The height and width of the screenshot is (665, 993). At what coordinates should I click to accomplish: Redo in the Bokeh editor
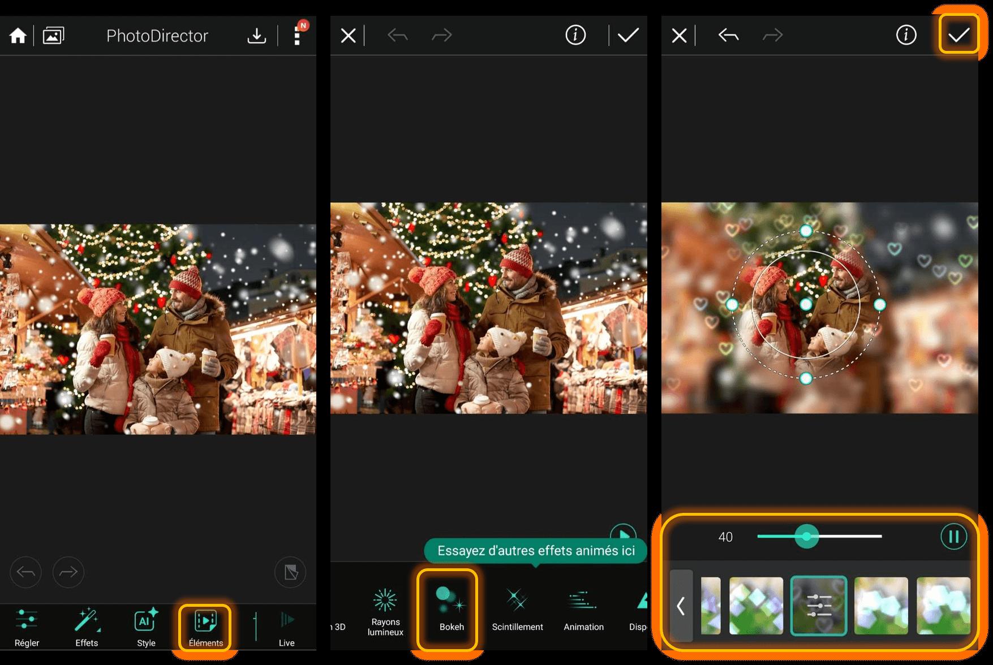[x=772, y=36]
